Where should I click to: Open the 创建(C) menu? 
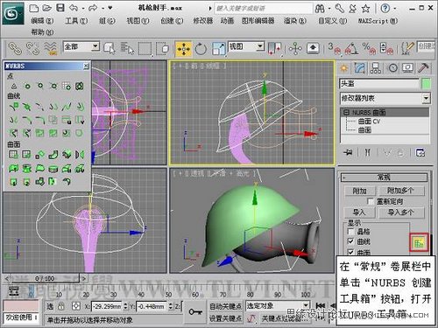172,21
